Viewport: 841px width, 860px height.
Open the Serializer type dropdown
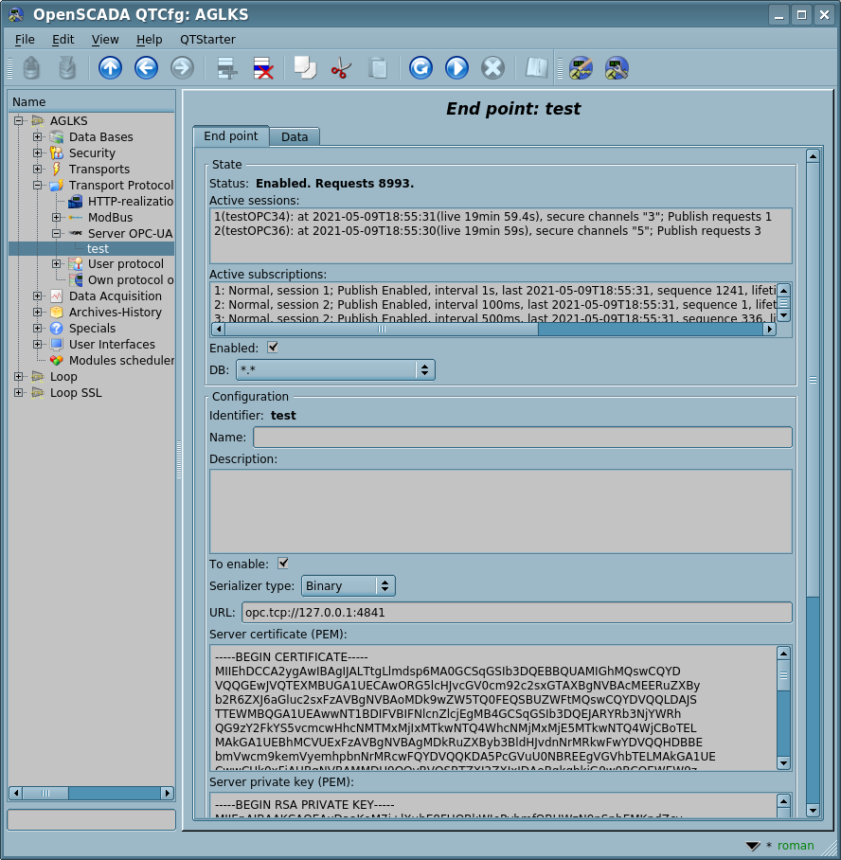(349, 585)
